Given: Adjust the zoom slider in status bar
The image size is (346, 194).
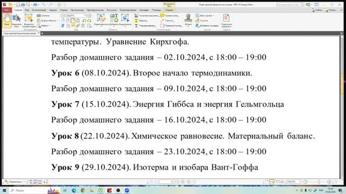Looking at the screenshot, I should click(x=319, y=182).
